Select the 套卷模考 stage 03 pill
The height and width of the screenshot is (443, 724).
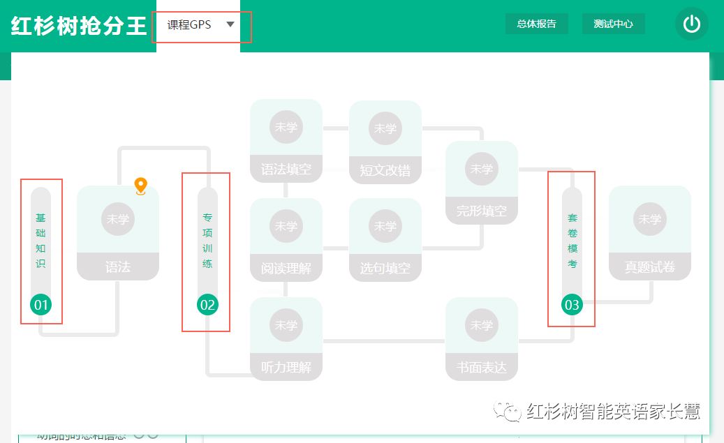(x=572, y=251)
